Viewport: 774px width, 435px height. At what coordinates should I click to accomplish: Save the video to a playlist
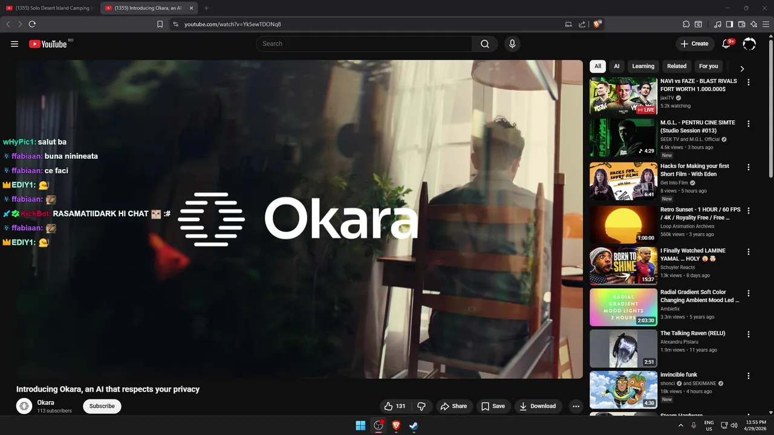[x=493, y=406]
